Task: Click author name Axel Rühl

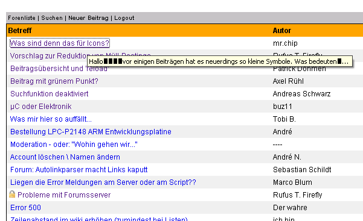Action: tap(288, 81)
